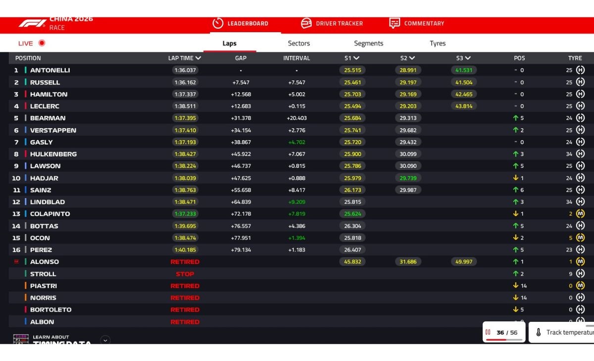
Task: Open the S1 column dropdown arrow
Action: pos(356,58)
